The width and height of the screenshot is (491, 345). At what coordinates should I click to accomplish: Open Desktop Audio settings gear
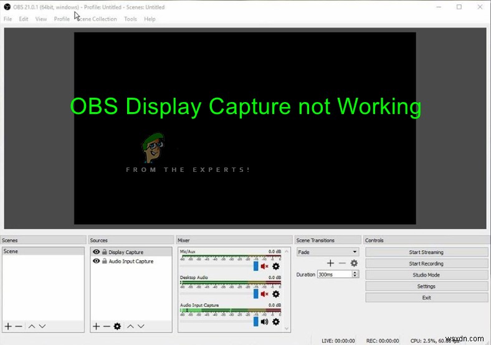(276, 294)
